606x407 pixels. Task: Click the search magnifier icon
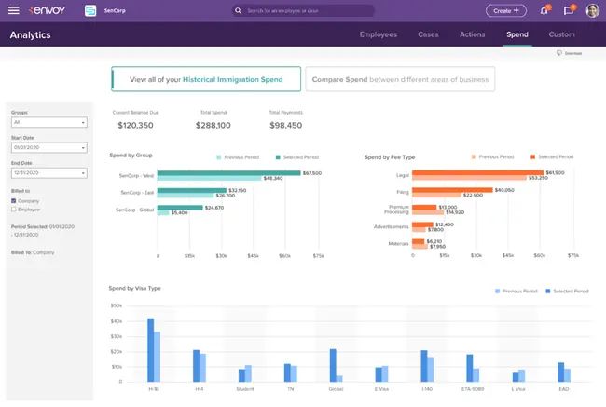(240, 11)
